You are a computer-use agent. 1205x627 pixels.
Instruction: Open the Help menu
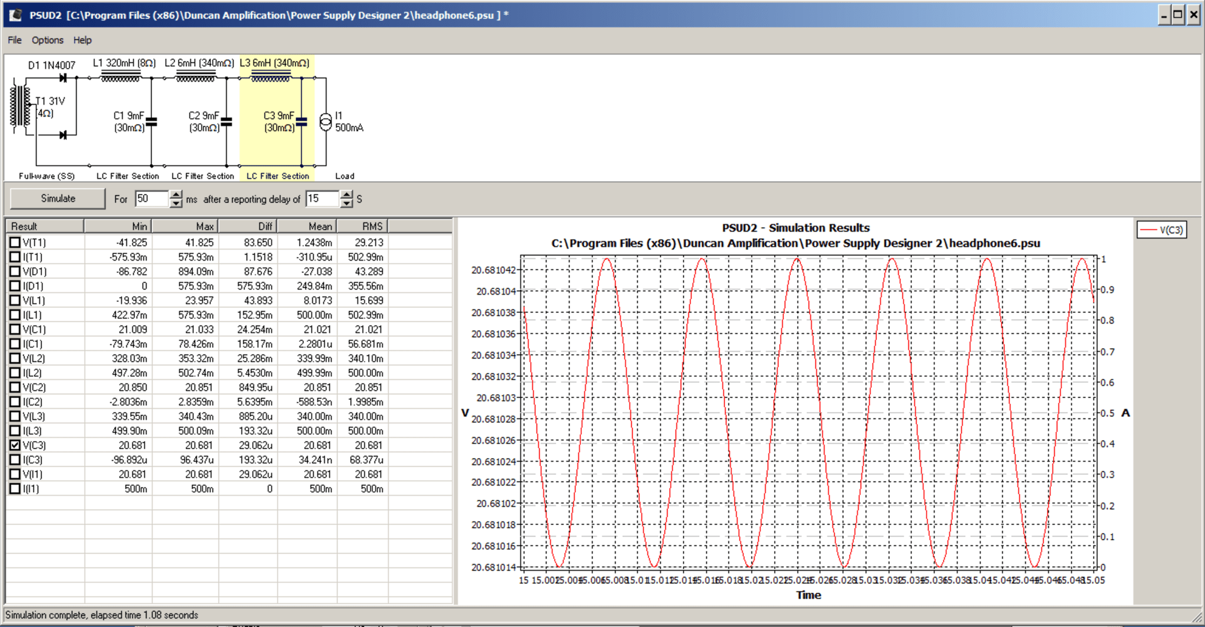(82, 40)
